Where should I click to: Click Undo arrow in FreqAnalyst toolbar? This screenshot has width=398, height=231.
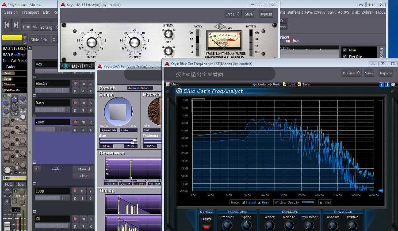pos(255,84)
